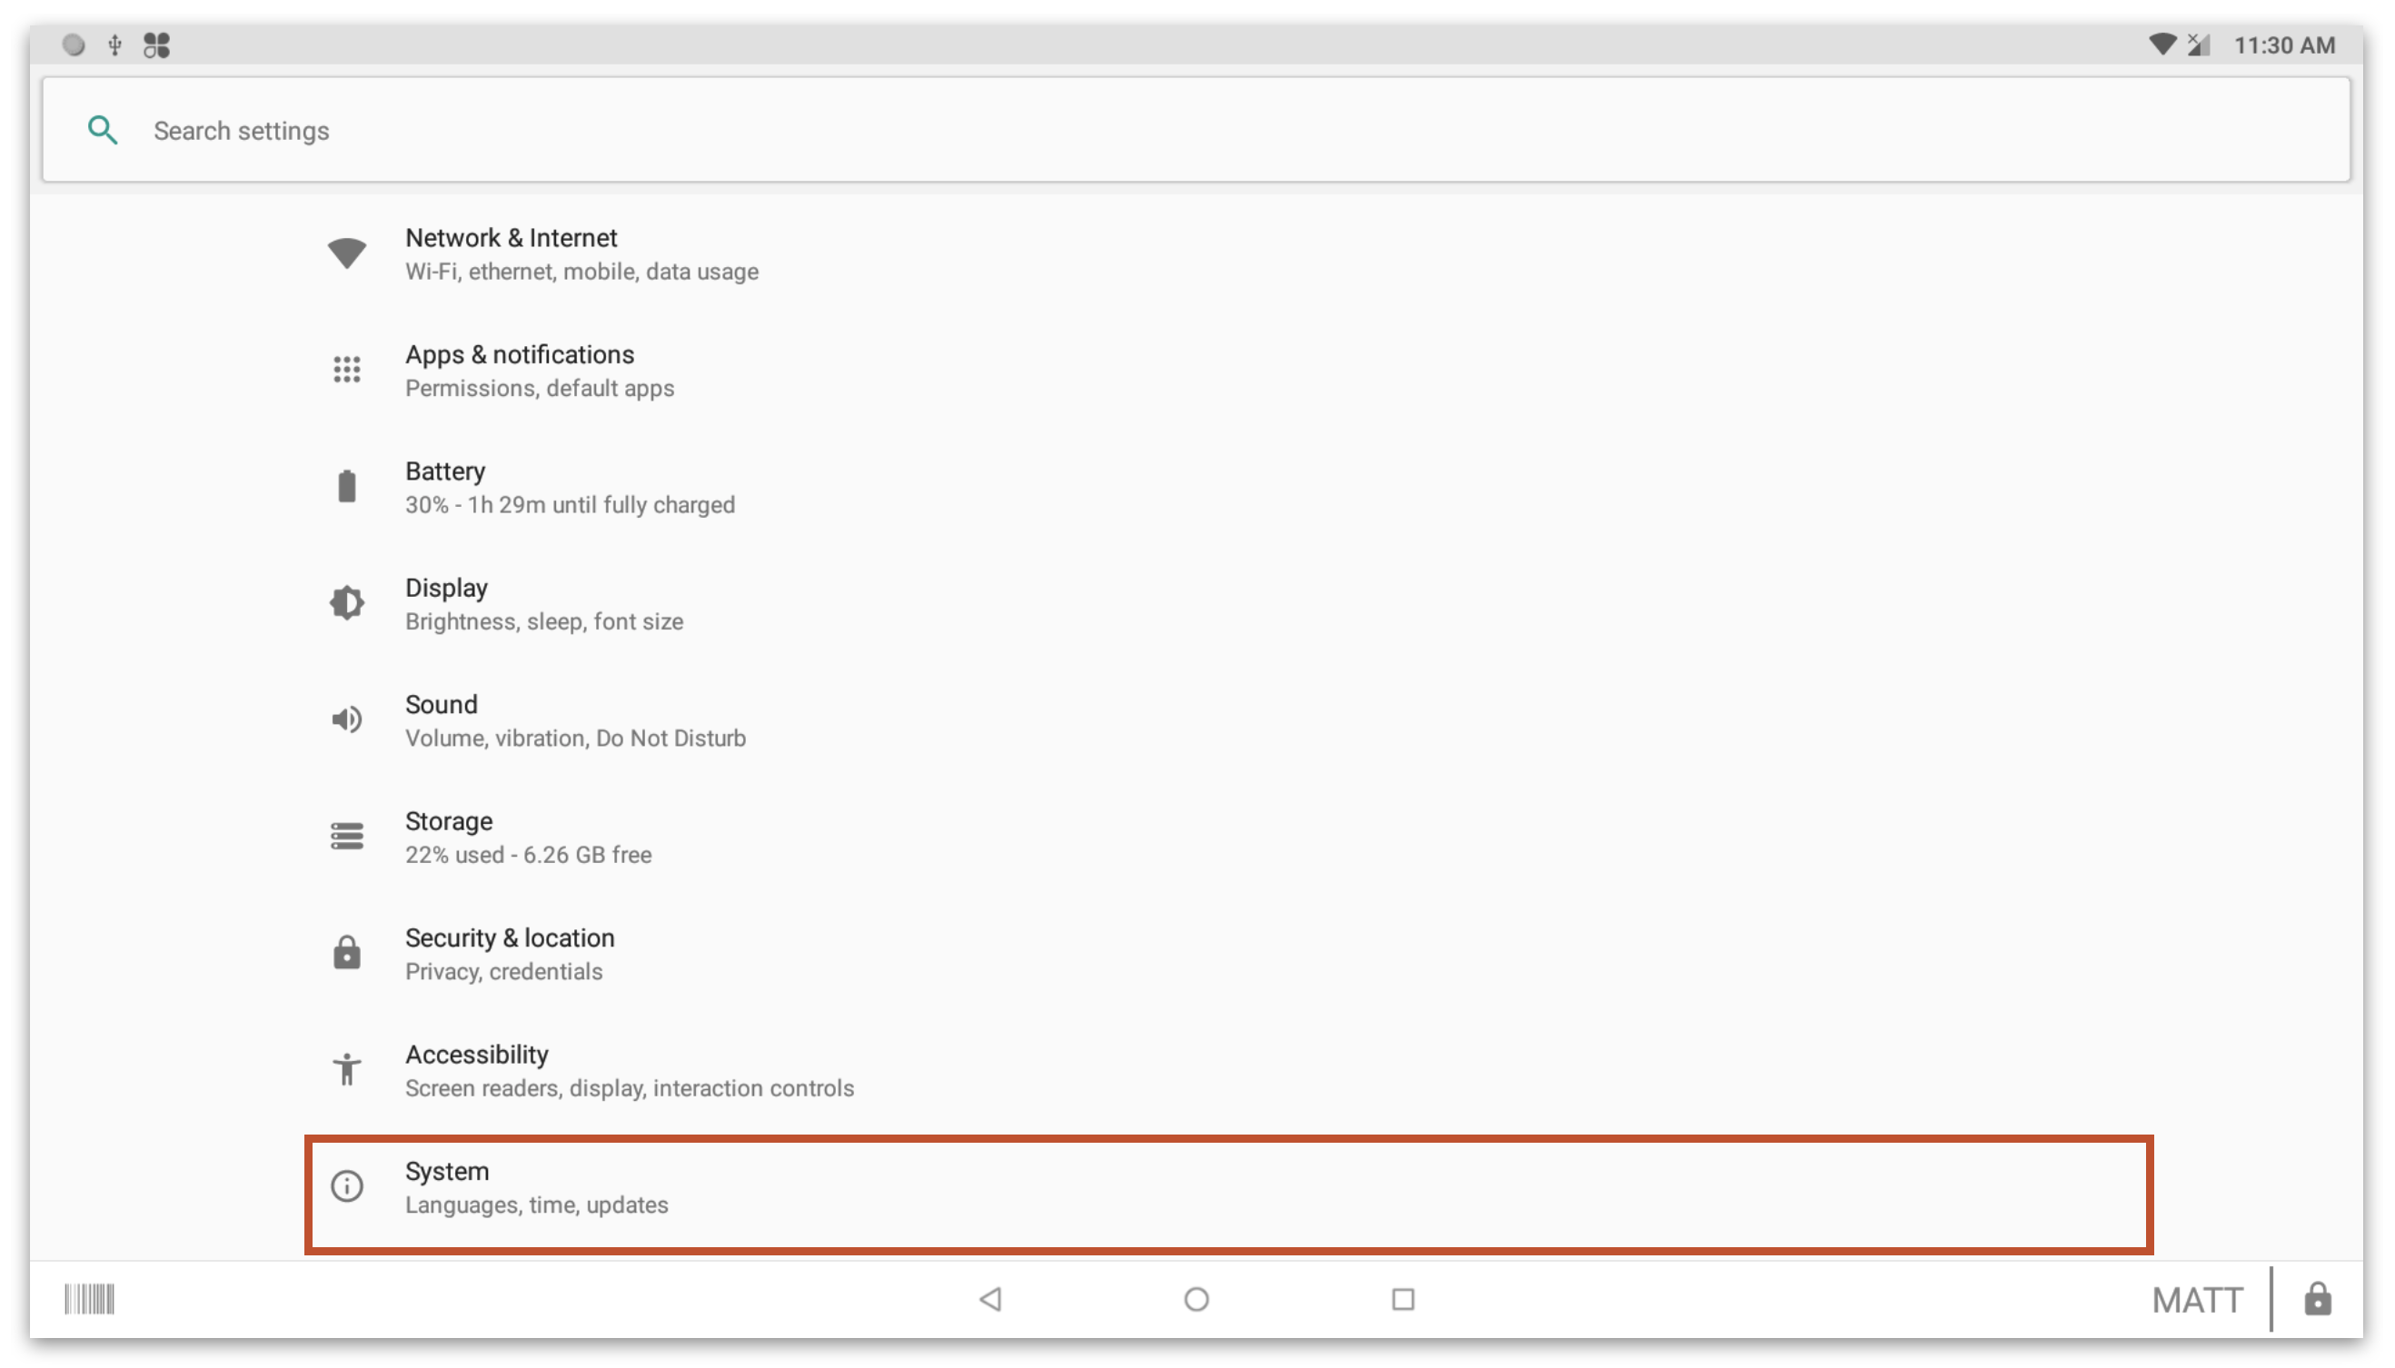This screenshot has width=2395, height=1368.
Task: Click the Display brightness icon
Action: 347,602
